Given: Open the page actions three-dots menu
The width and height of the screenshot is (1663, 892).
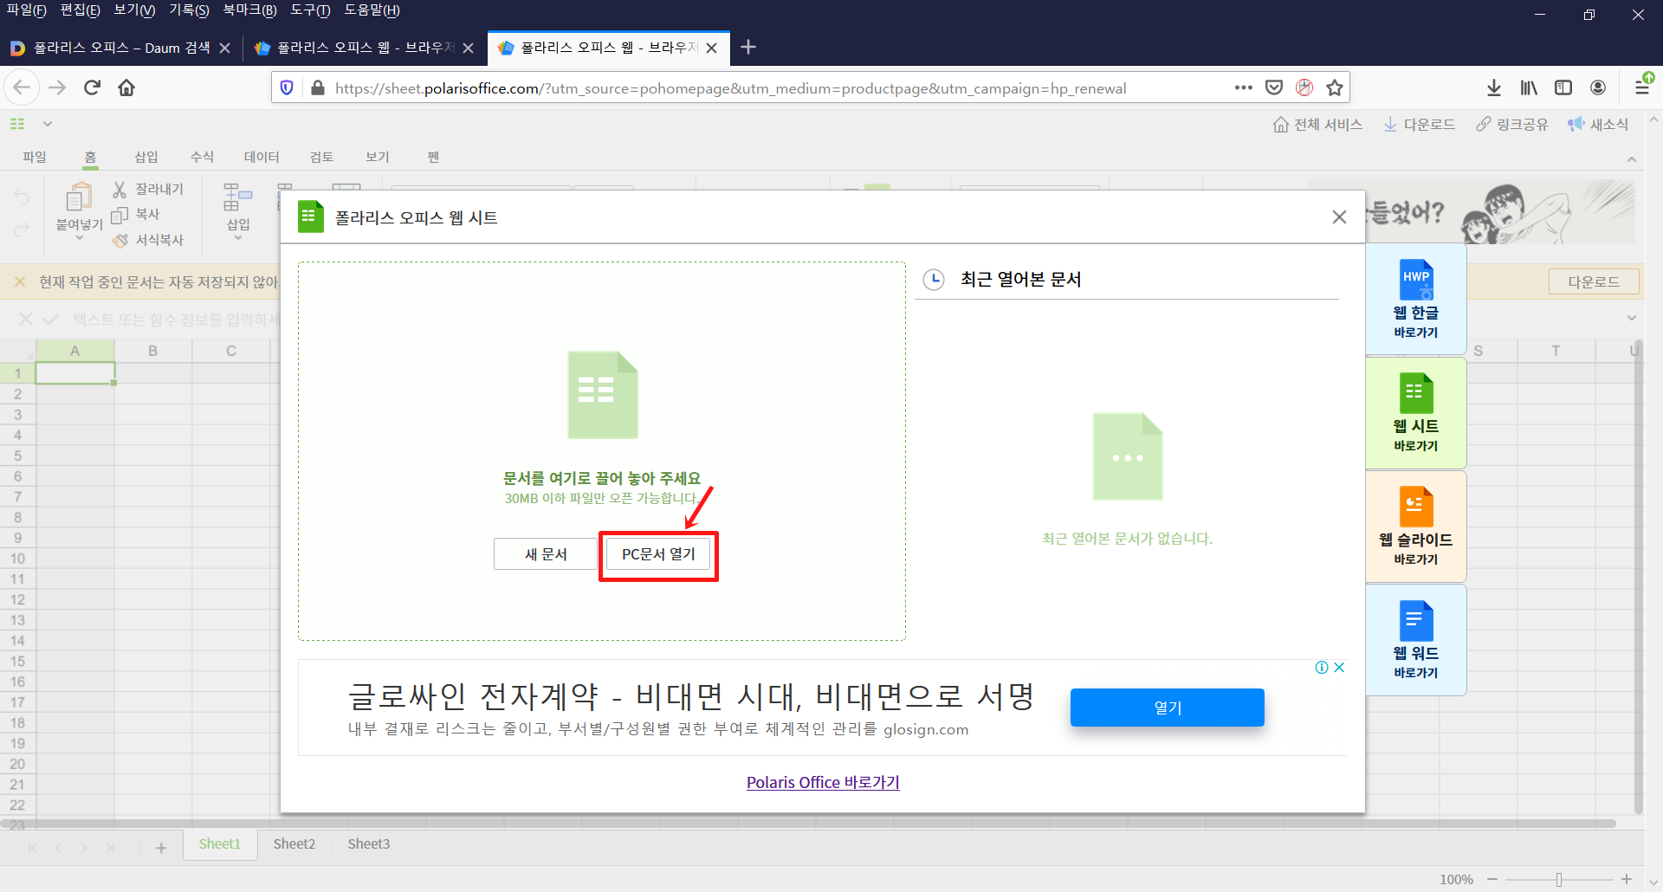Looking at the screenshot, I should coord(1244,87).
